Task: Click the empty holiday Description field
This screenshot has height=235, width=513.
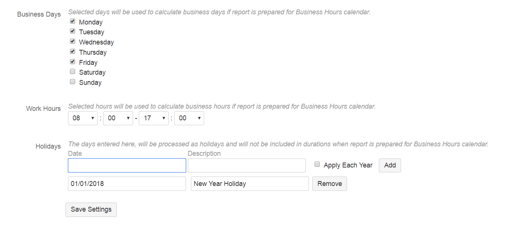Action: [x=246, y=166]
